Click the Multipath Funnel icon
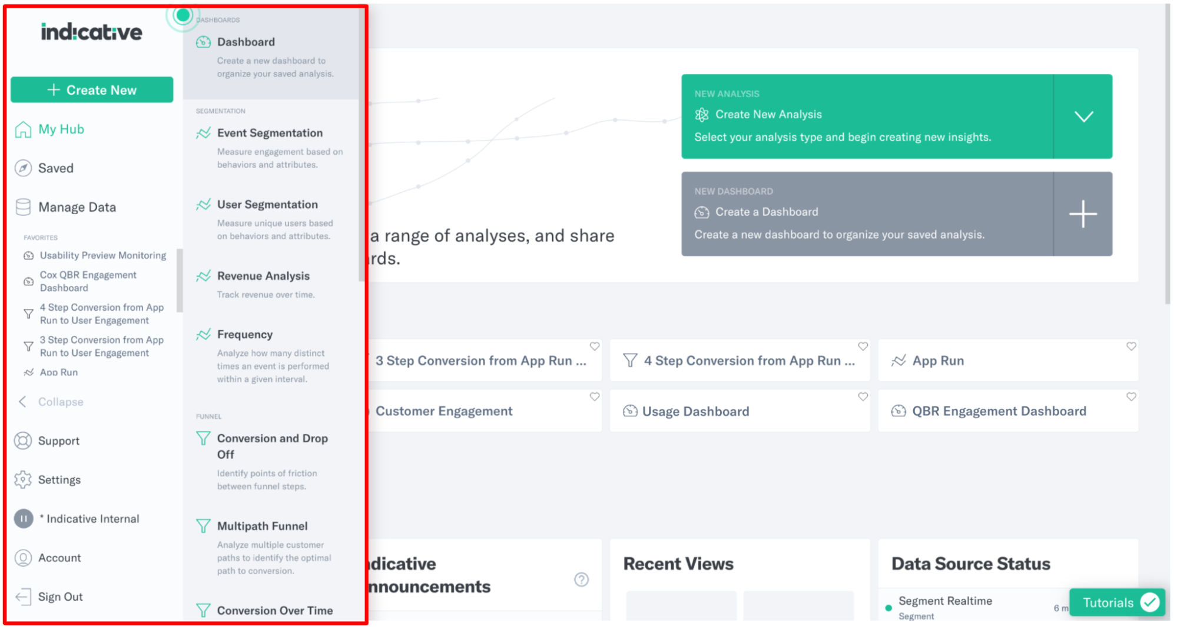The height and width of the screenshot is (627, 1177). (x=203, y=526)
